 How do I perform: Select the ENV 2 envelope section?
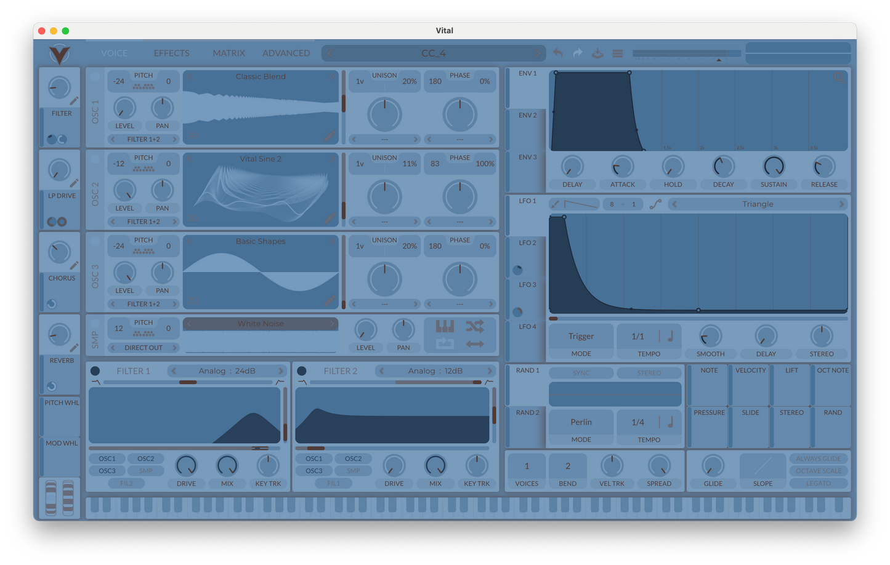click(527, 116)
